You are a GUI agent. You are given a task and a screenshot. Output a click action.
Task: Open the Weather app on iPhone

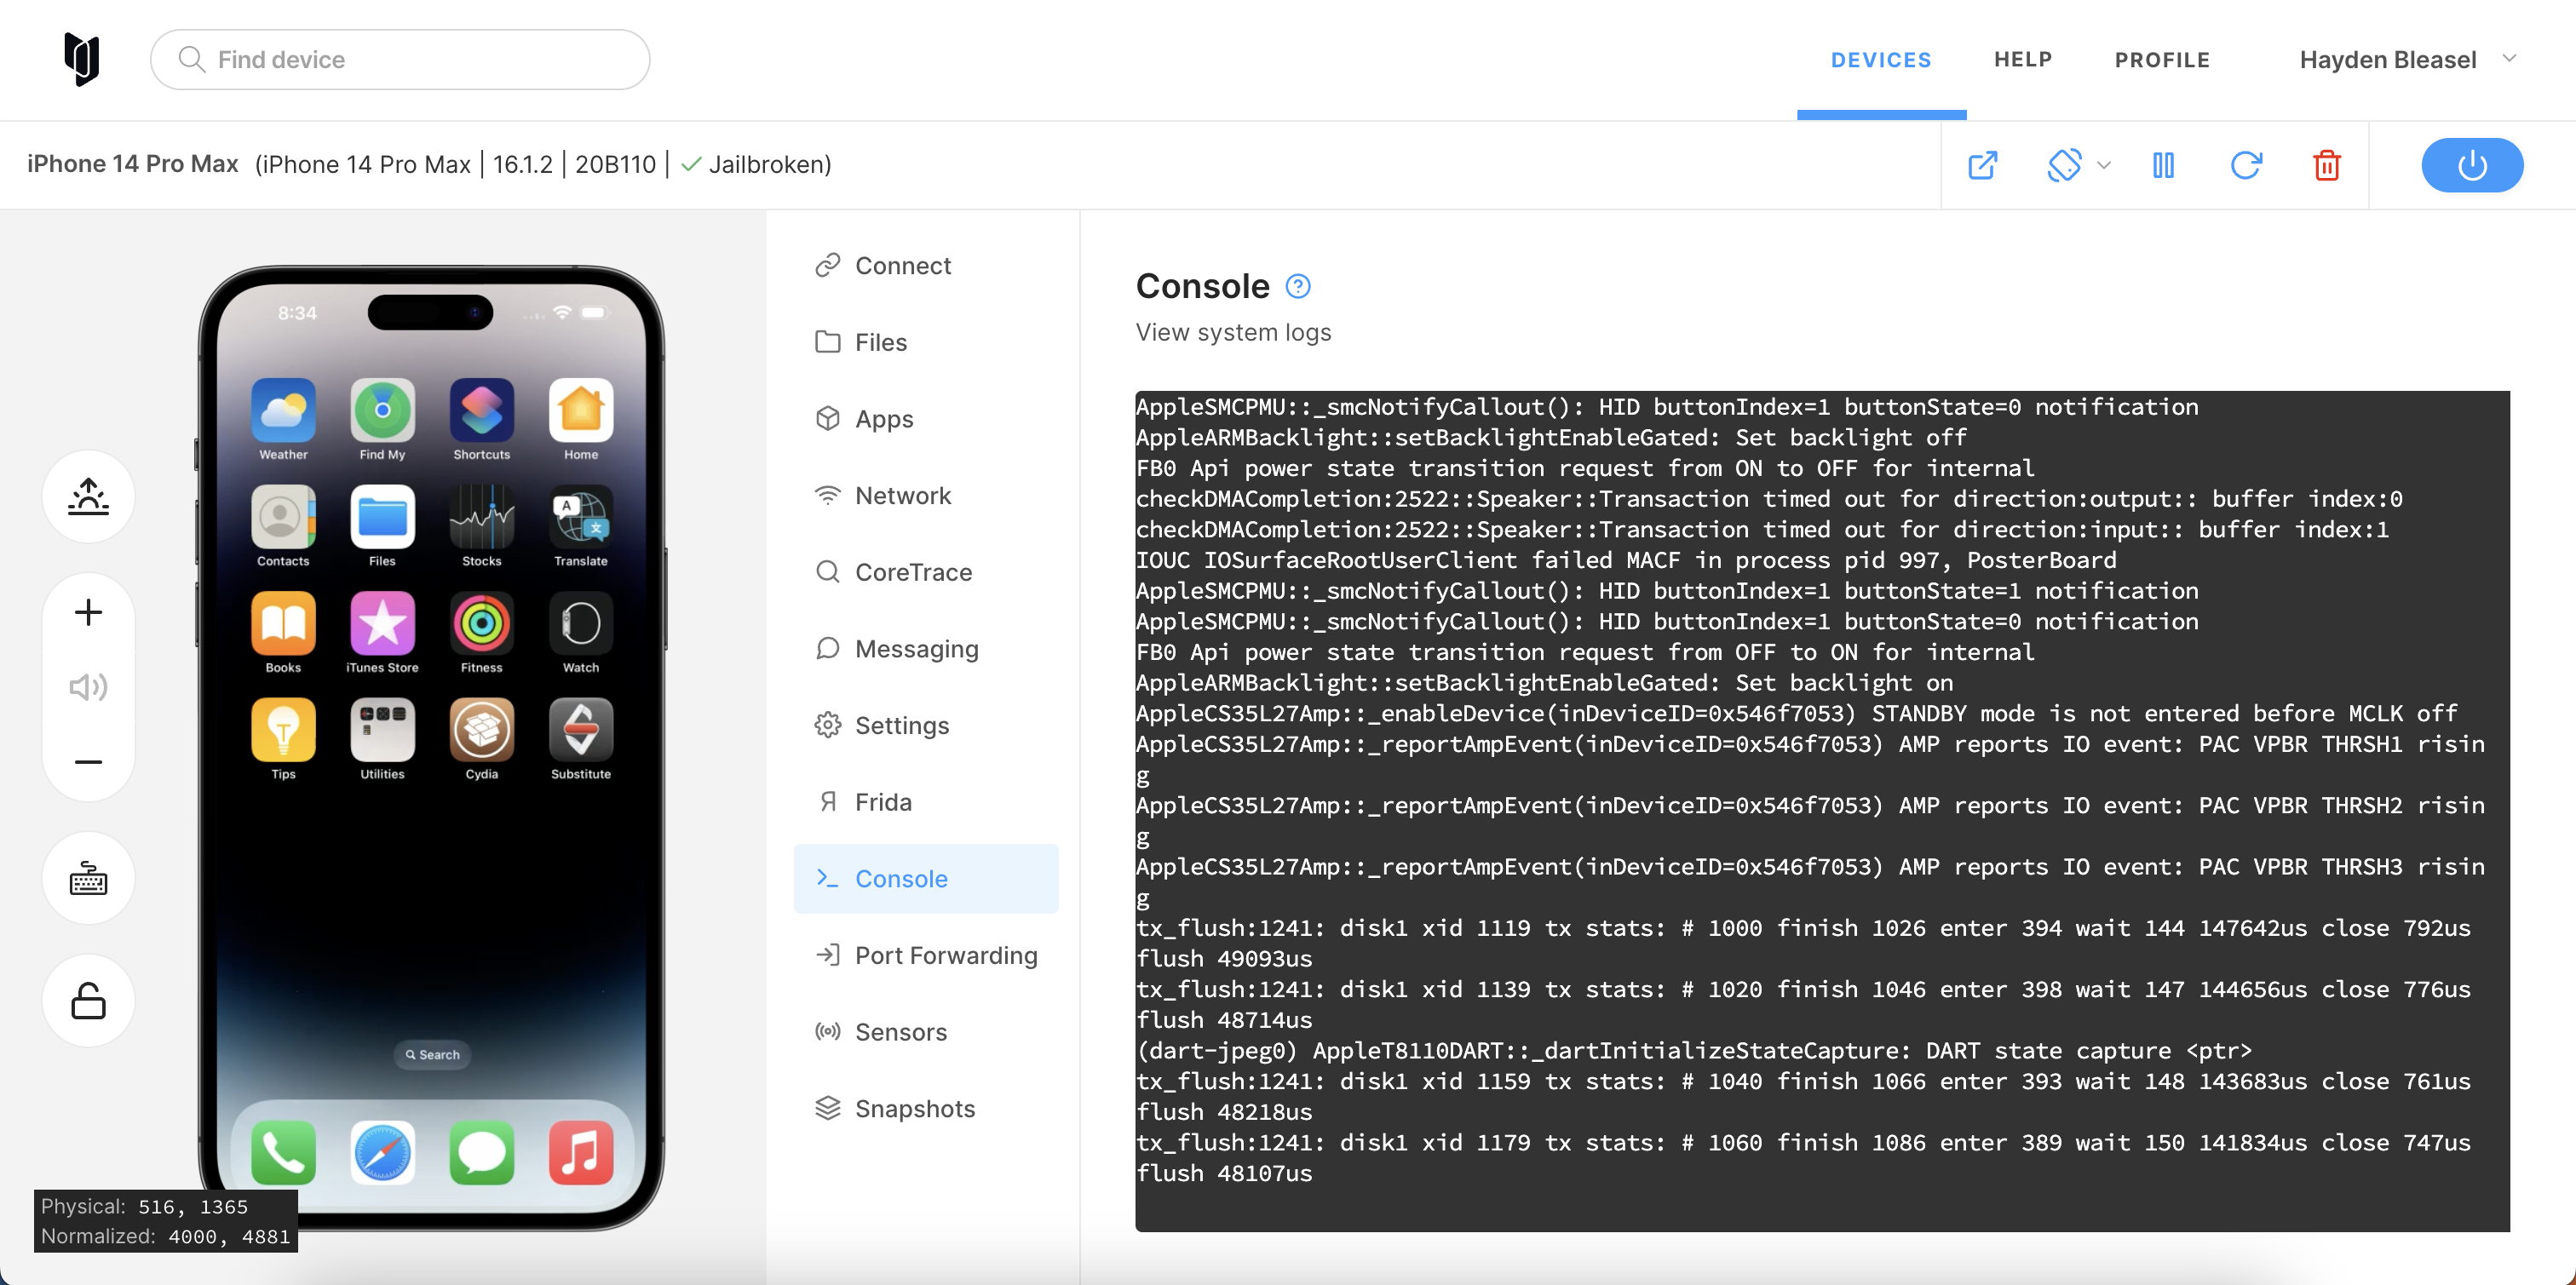[283, 410]
